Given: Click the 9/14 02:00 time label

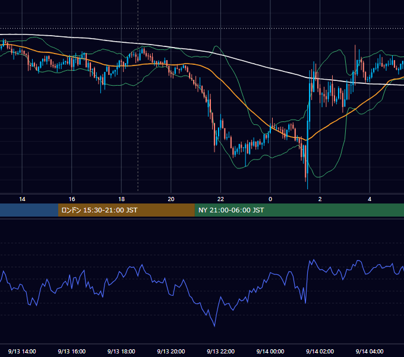Looking at the screenshot, I should tap(320, 351).
